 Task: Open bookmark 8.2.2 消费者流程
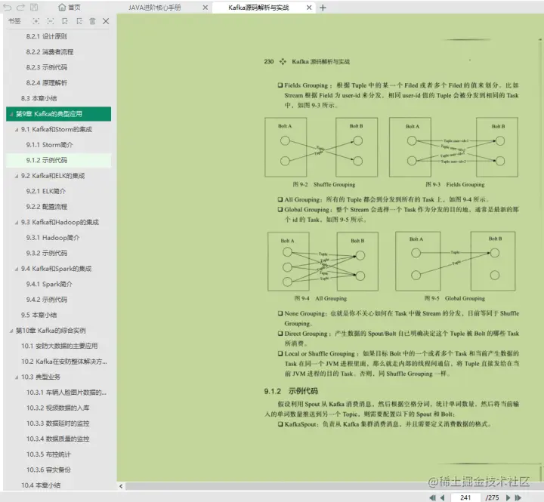pyautogui.click(x=50, y=52)
